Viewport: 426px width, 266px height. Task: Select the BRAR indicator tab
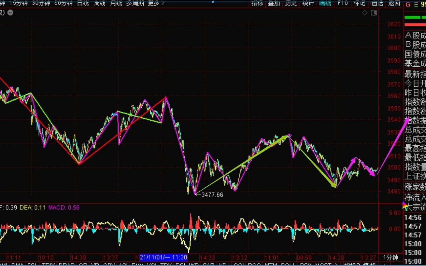point(66,265)
